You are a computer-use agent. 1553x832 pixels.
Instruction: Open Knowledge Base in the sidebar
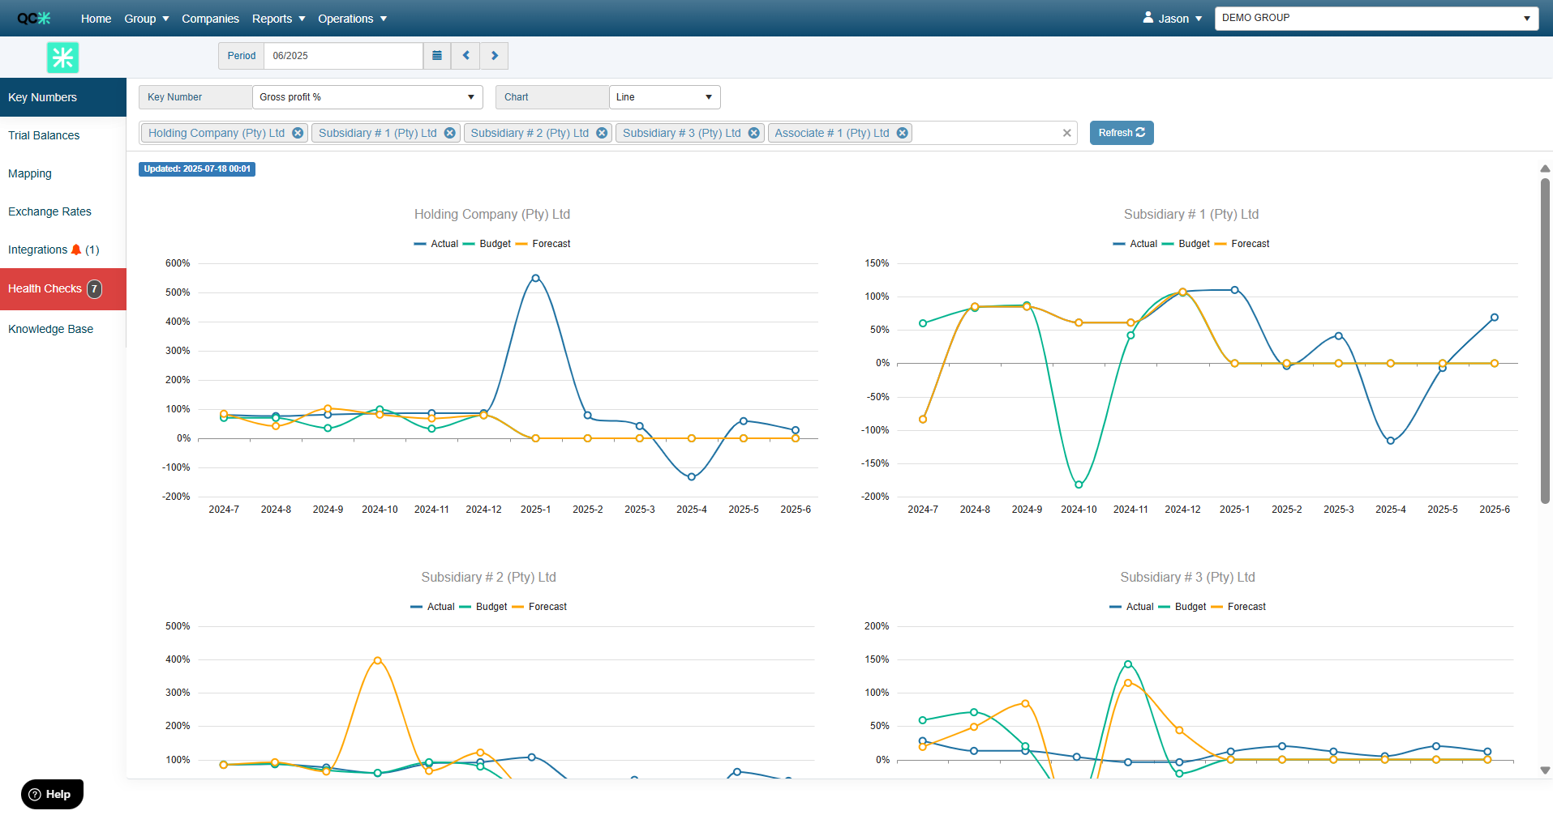pyautogui.click(x=63, y=329)
